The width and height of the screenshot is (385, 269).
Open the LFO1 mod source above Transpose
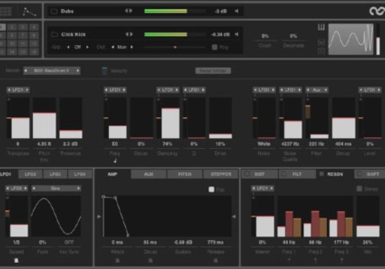point(18,90)
